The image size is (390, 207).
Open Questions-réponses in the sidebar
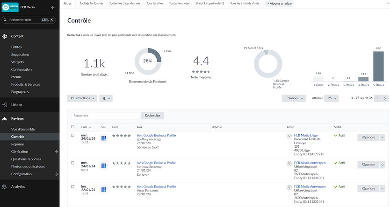pos(26,159)
